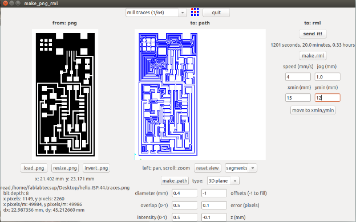Click move to xmin,ymin button
The width and height of the screenshot is (356, 222).
coord(313,110)
